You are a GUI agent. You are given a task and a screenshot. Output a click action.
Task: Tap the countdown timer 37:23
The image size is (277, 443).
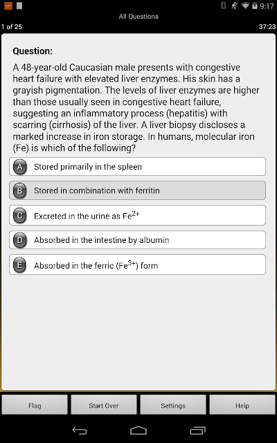[x=267, y=27]
